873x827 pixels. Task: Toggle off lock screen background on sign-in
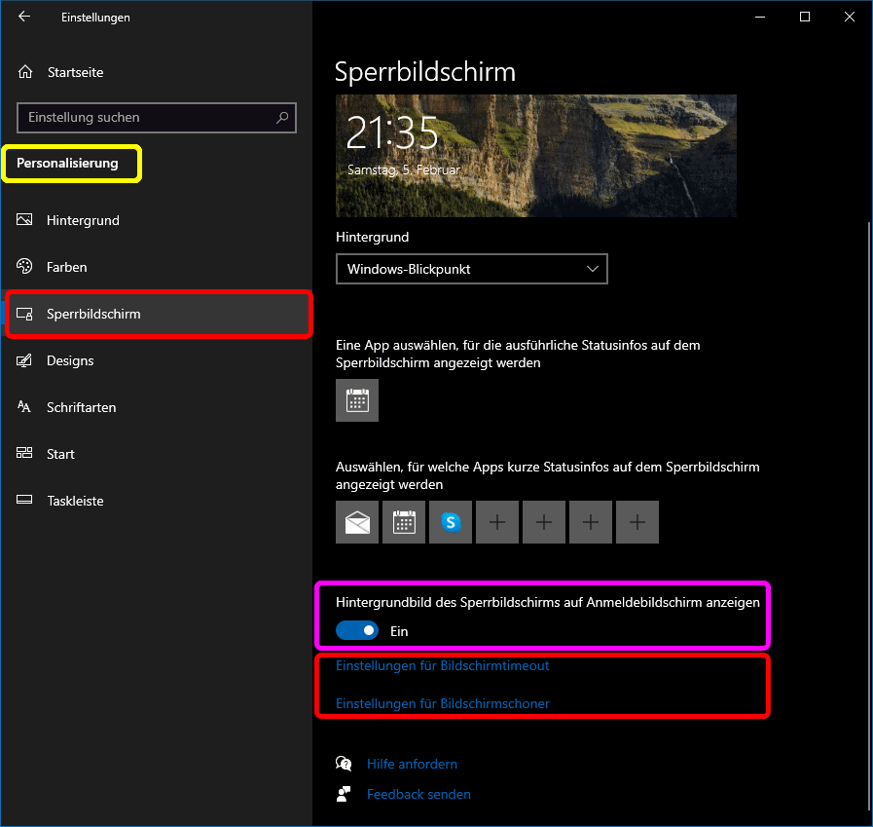tap(357, 631)
